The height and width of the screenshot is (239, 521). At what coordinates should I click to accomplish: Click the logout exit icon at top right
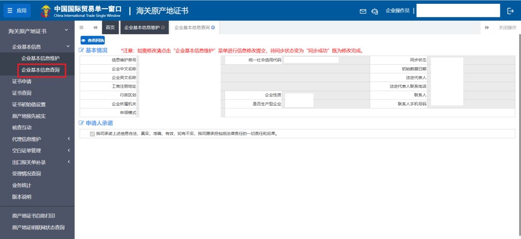click(x=511, y=11)
